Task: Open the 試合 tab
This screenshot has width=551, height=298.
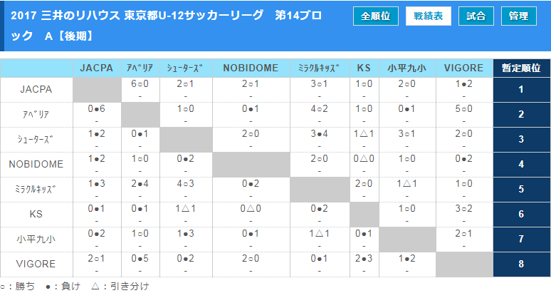Action: [x=476, y=16]
